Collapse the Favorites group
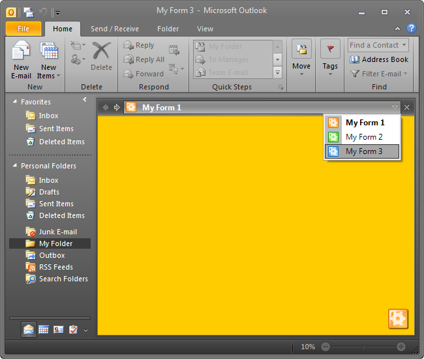 tap(16, 102)
